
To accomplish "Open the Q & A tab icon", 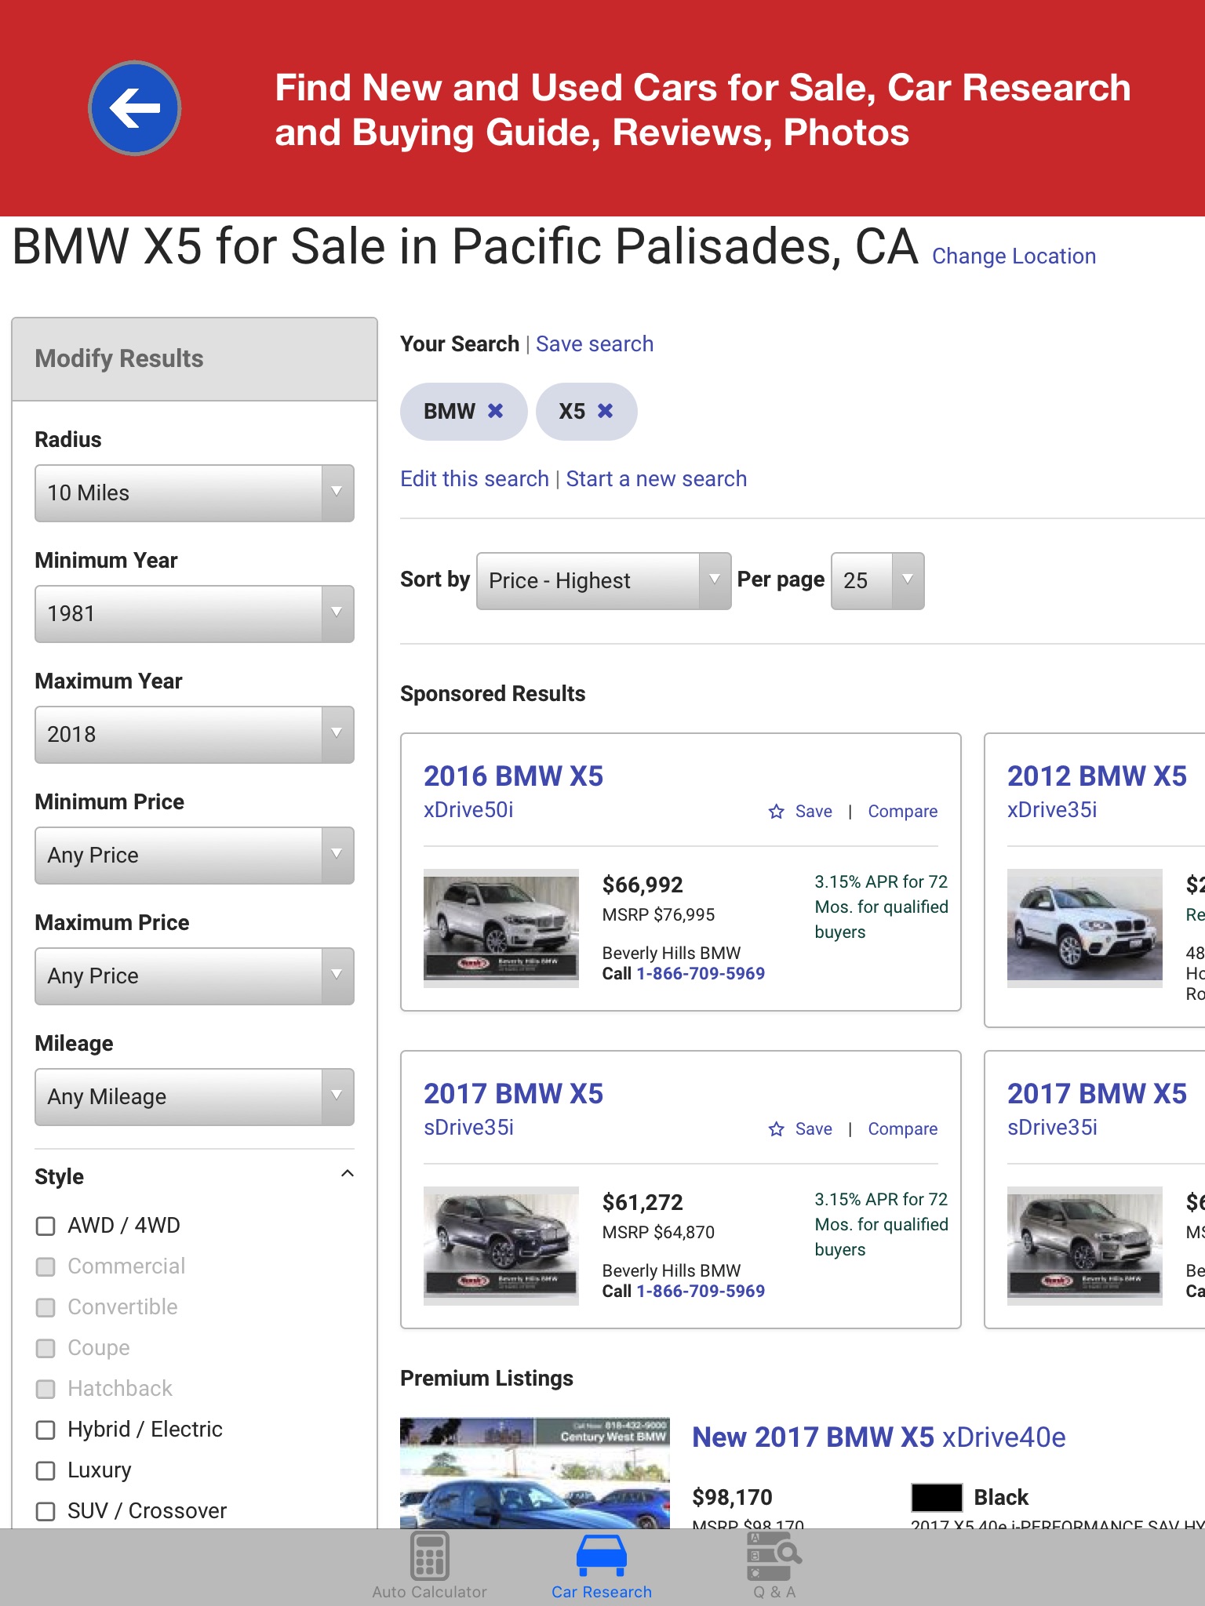I will click(774, 1557).
